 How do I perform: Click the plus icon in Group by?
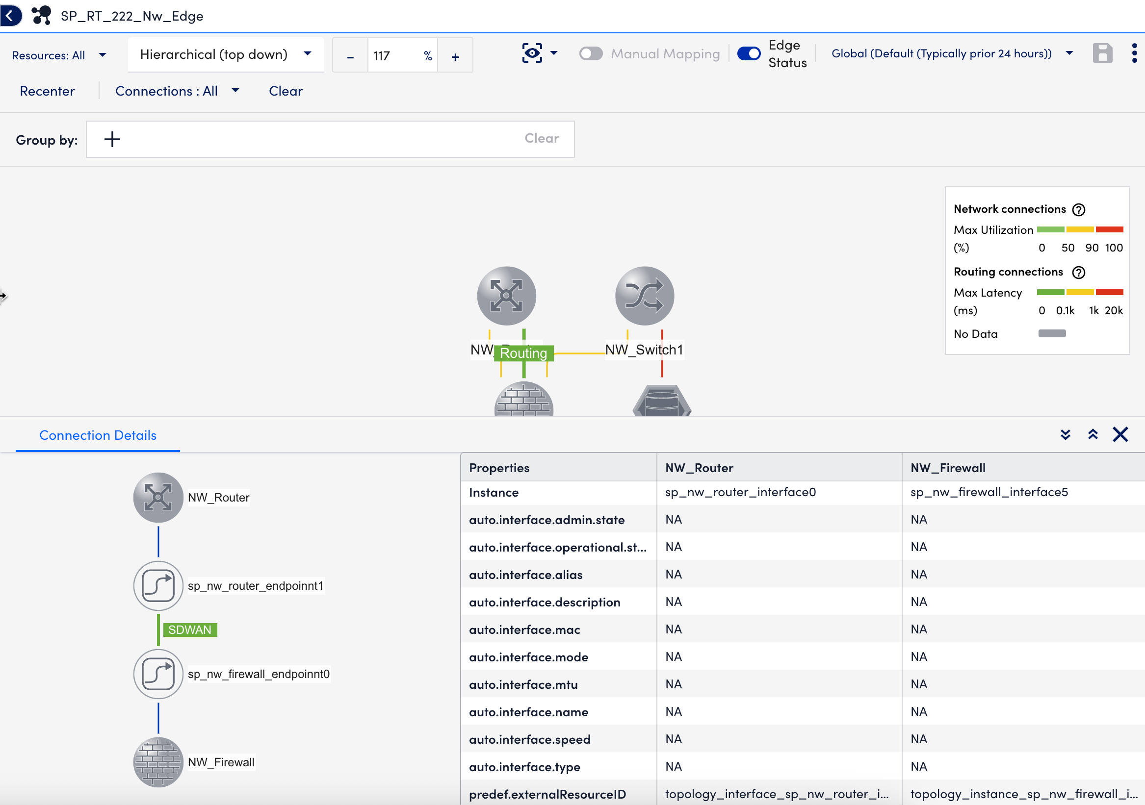(112, 139)
